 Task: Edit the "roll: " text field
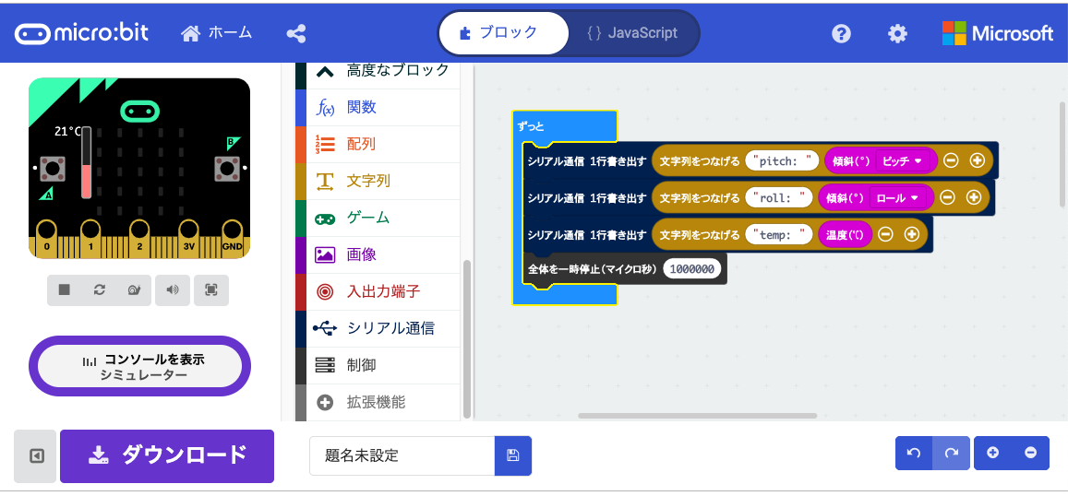[x=778, y=197]
